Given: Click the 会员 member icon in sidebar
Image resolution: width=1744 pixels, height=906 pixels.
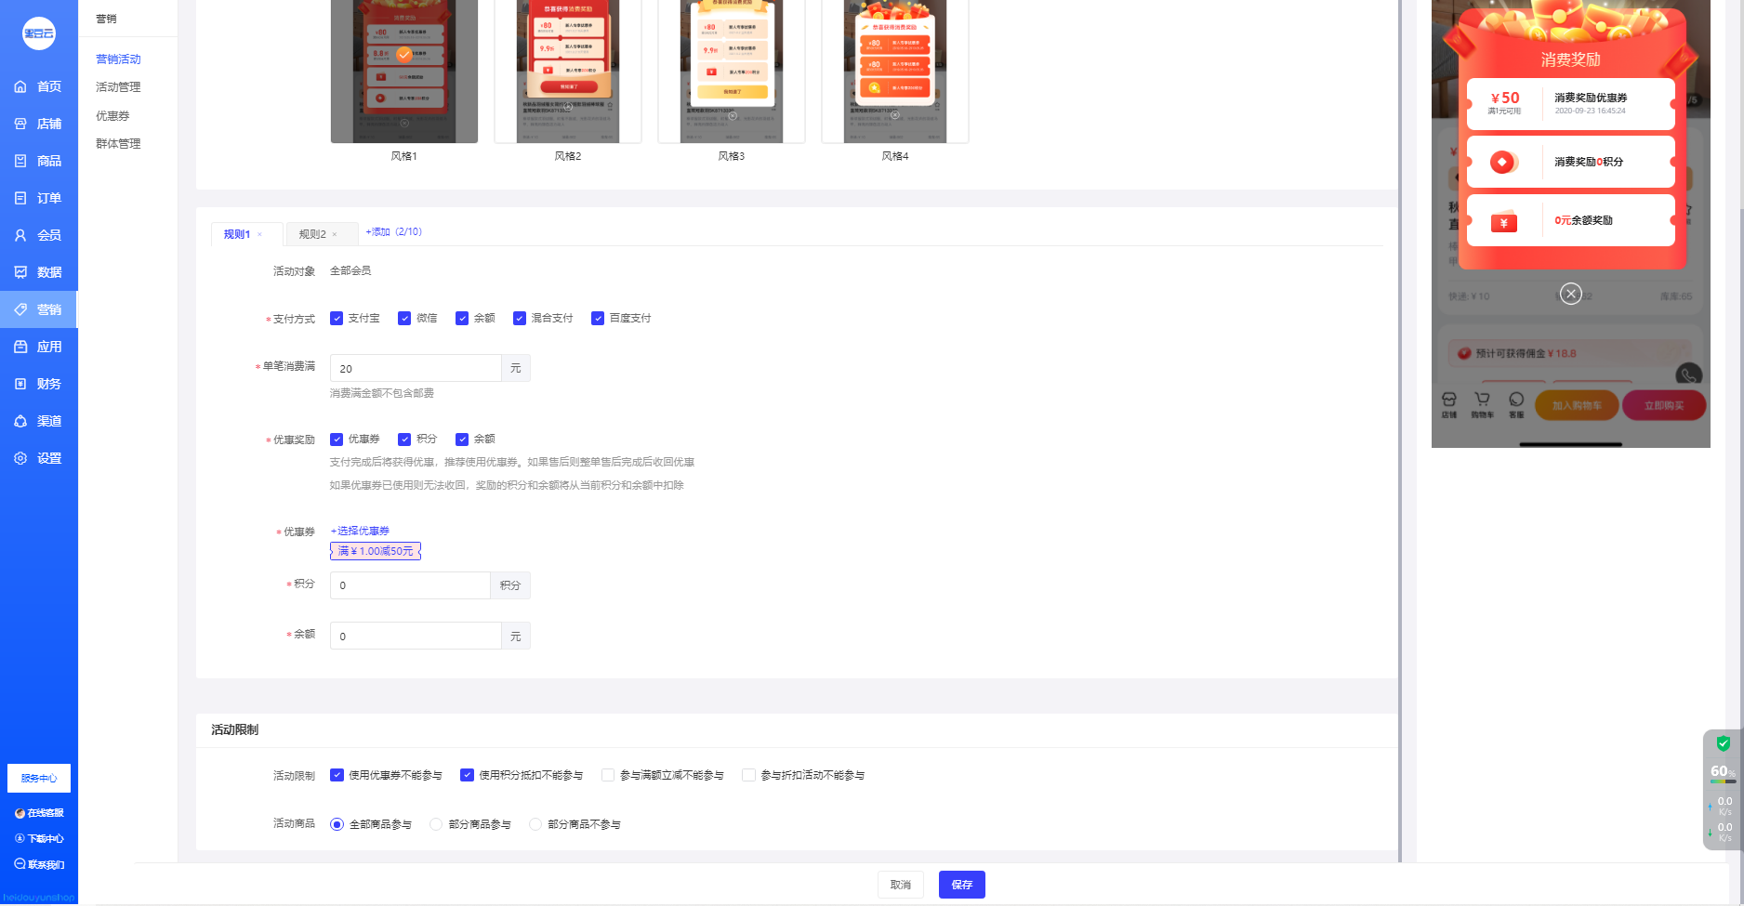Looking at the screenshot, I should coord(20,235).
